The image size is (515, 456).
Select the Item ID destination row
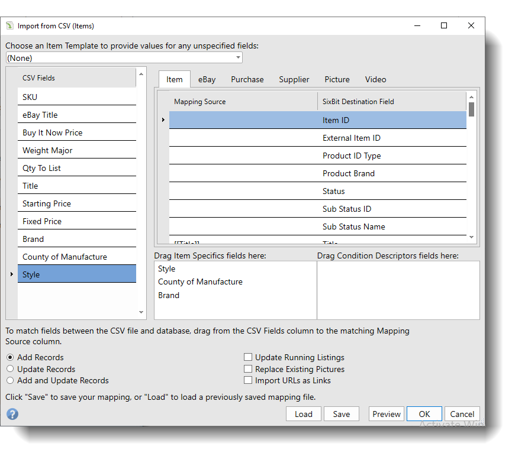point(318,119)
